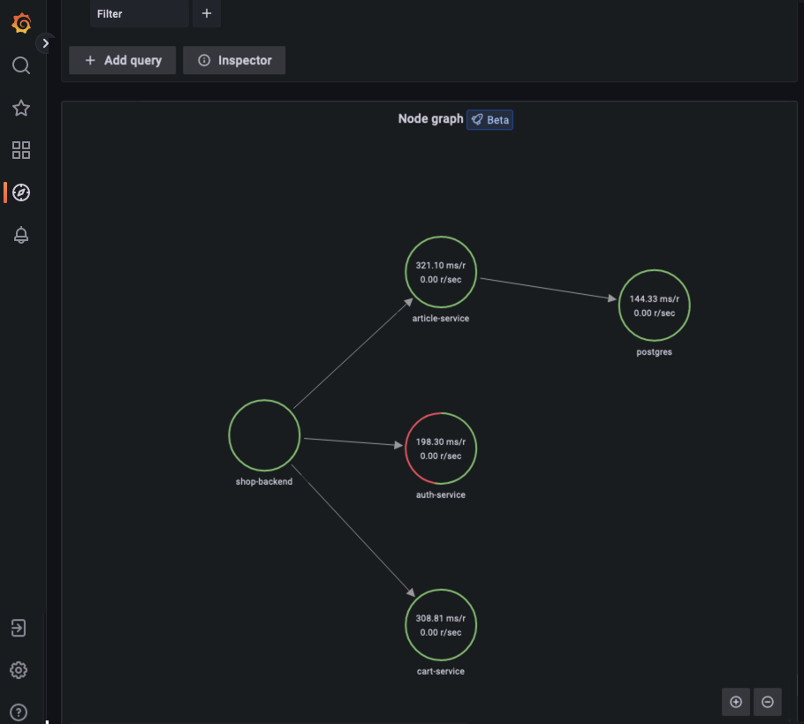Click the Beta badge next to Node graph

489,119
